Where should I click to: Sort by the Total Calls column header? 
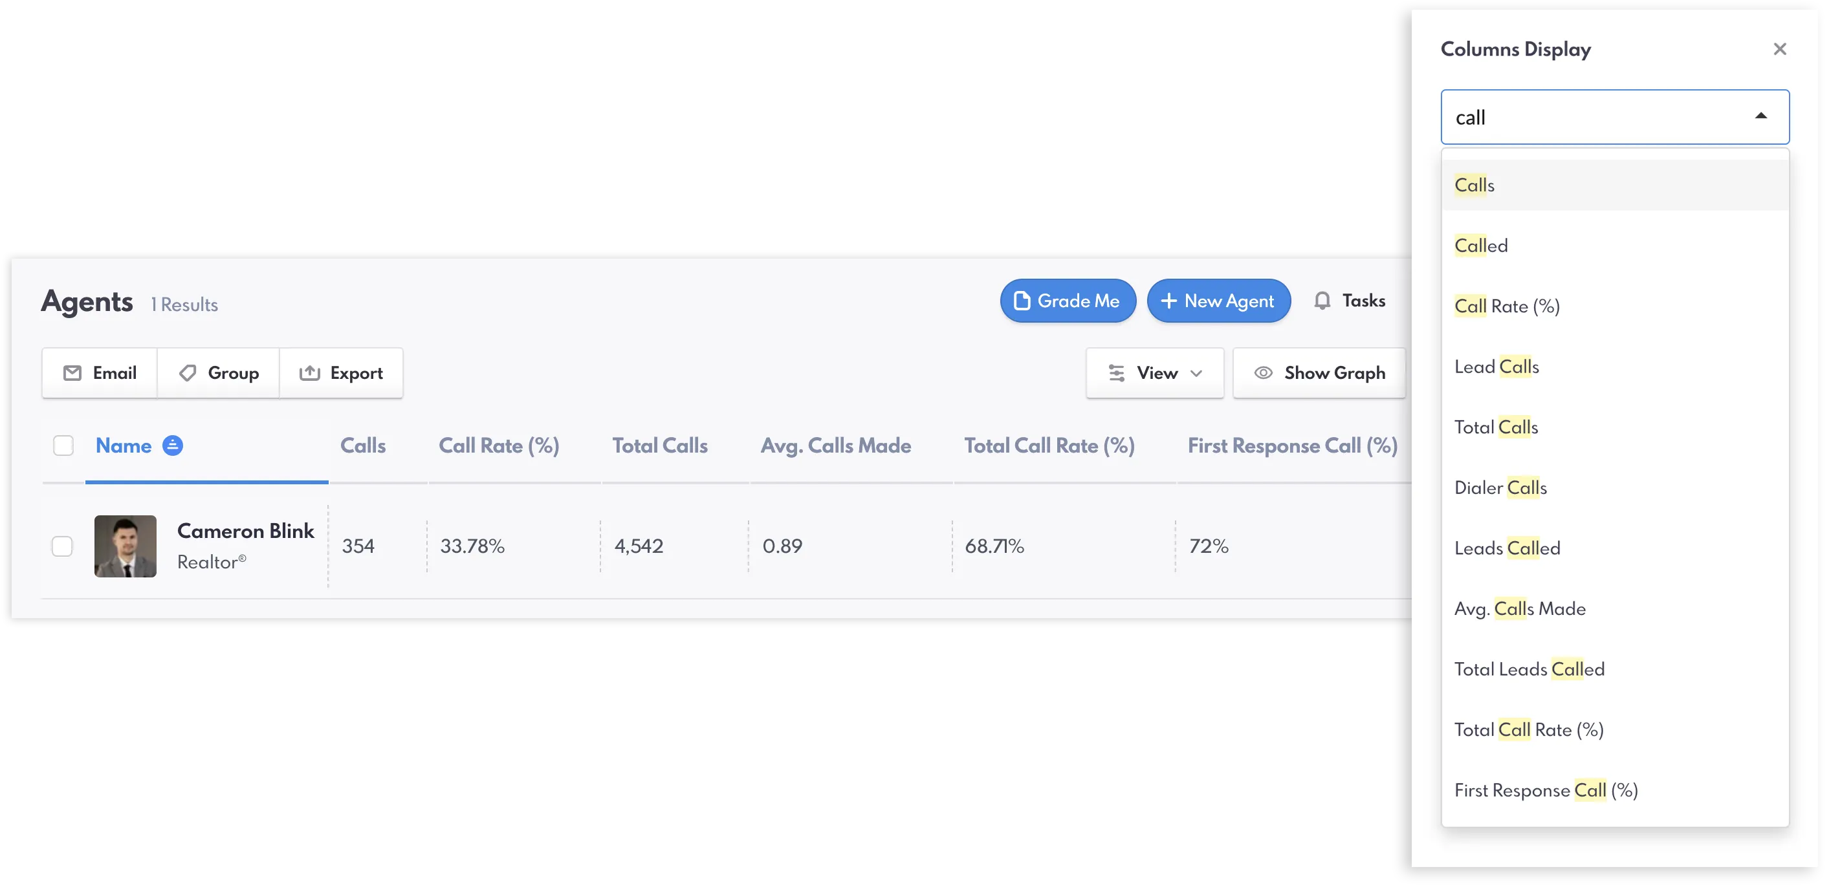click(x=660, y=445)
